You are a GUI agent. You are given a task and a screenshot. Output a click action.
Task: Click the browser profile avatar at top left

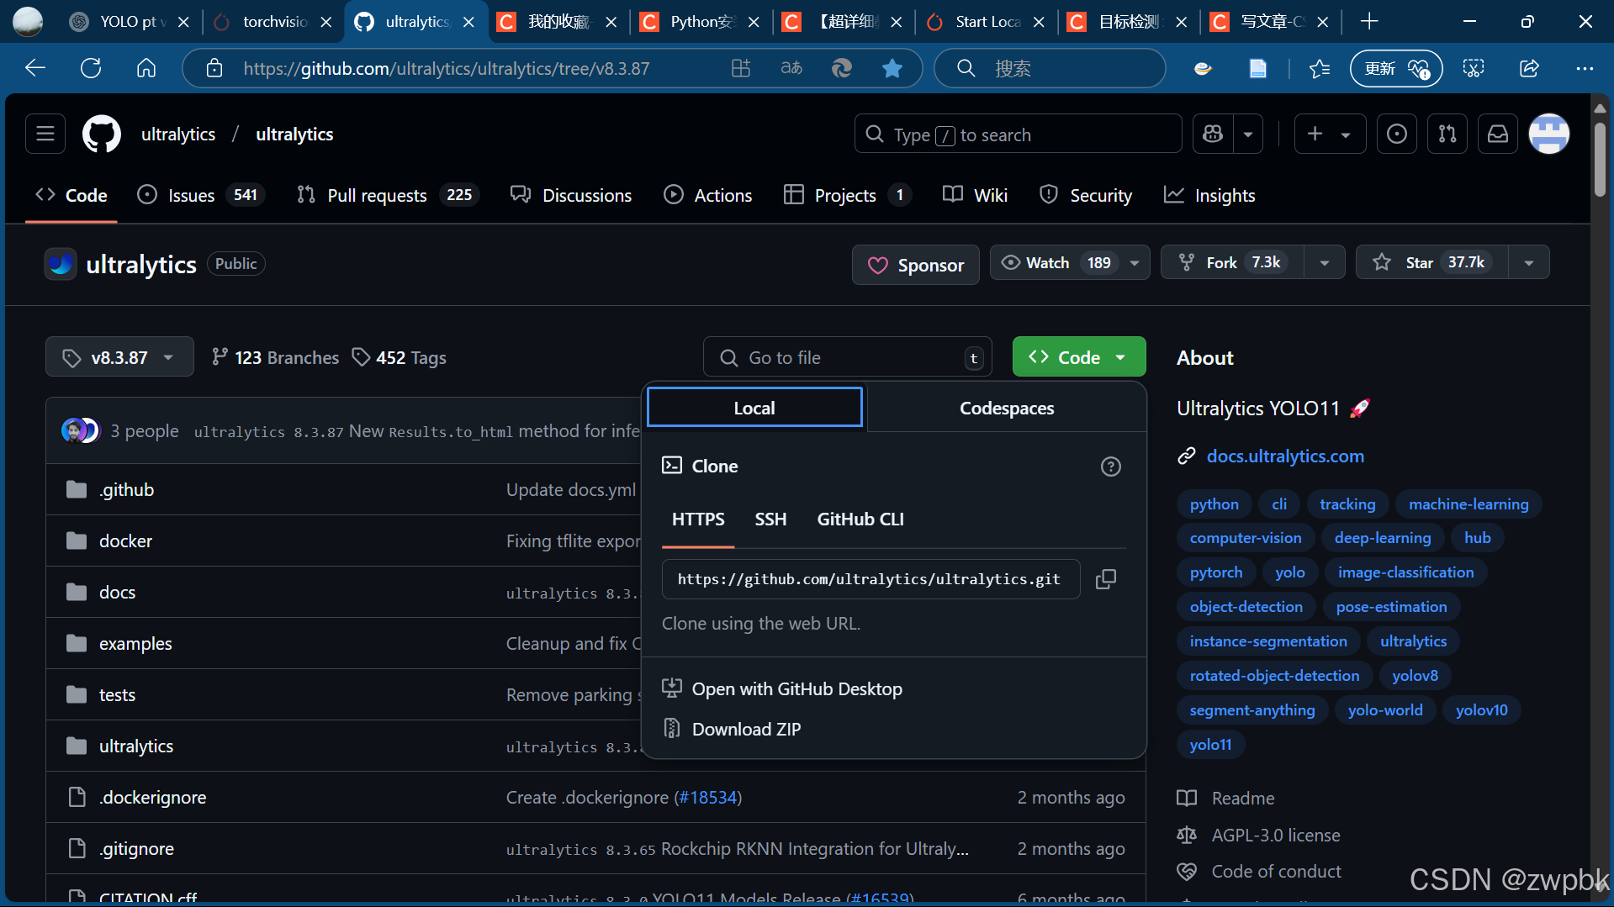[28, 21]
